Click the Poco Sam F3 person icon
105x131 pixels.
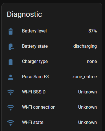pos(10,77)
